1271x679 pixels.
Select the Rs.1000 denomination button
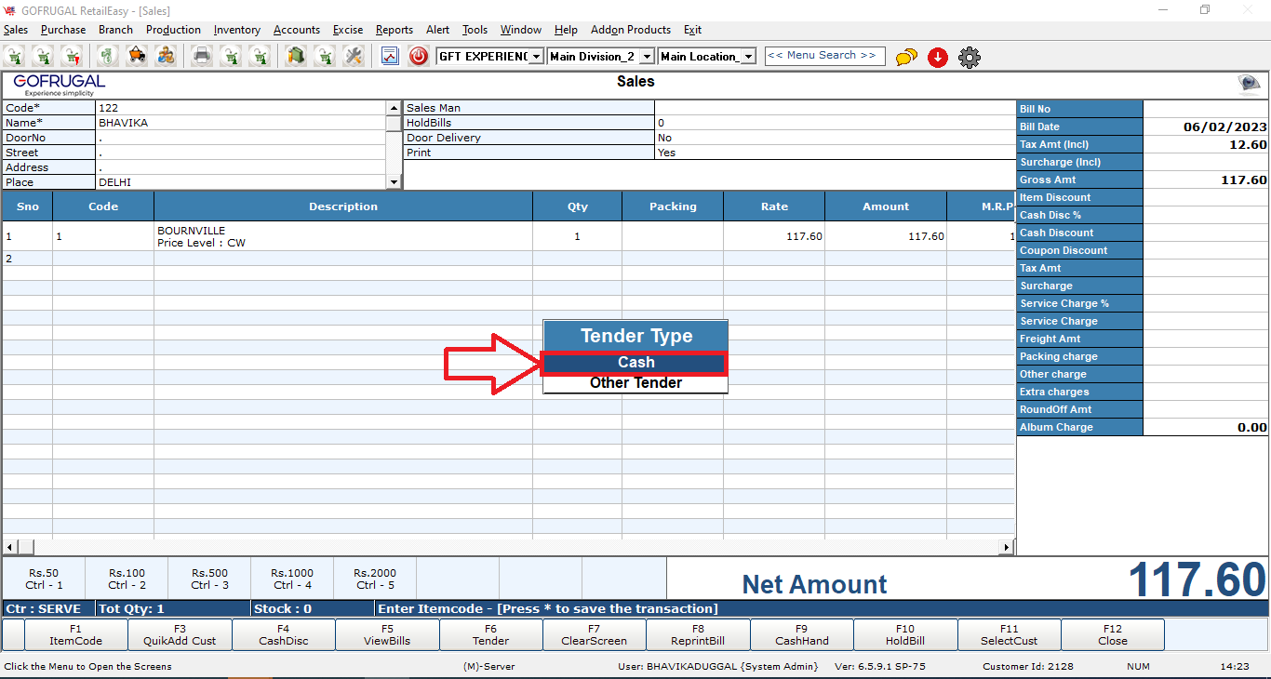pos(292,579)
